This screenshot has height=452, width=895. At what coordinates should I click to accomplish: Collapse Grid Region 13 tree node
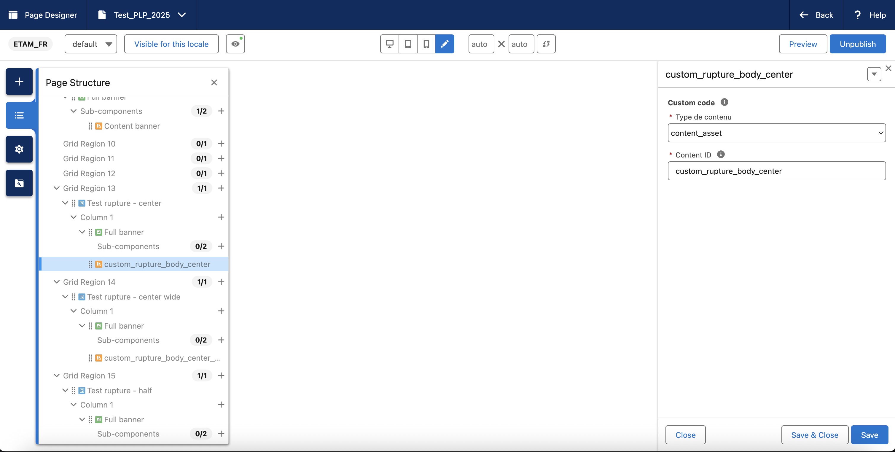(x=57, y=188)
